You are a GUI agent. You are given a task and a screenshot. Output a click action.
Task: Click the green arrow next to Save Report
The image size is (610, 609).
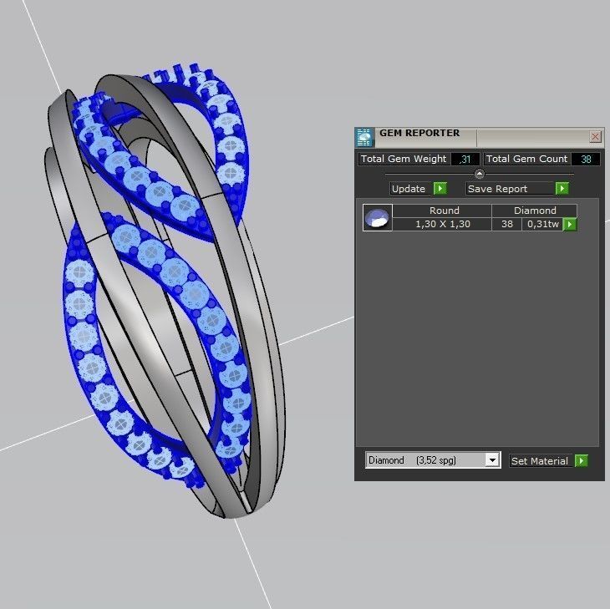tap(562, 188)
